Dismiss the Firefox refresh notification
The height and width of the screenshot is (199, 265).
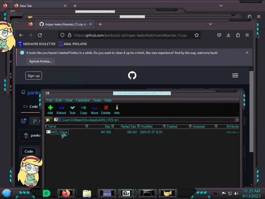(x=247, y=53)
